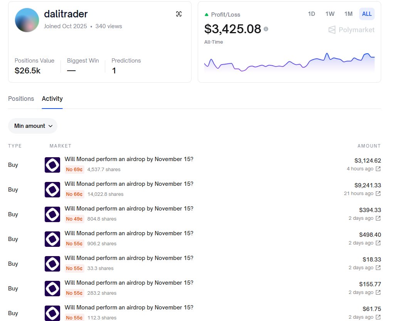Viewport: 407px width, 321px height.
Task: Click the MARKET column header
Action: [x=61, y=146]
